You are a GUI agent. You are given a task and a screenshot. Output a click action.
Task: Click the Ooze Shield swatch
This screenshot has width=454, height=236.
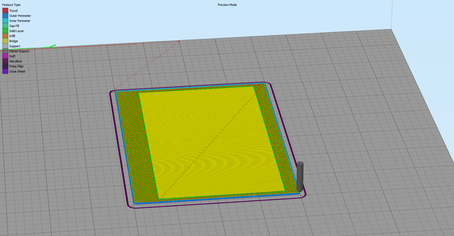5,71
